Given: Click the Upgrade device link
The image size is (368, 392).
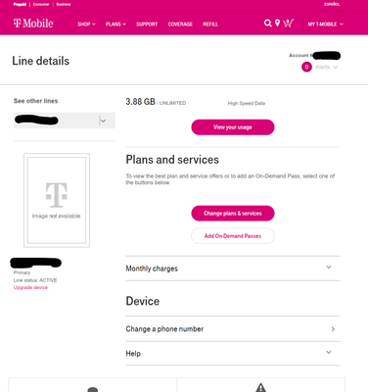Looking at the screenshot, I should [30, 287].
